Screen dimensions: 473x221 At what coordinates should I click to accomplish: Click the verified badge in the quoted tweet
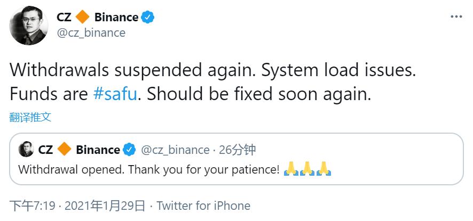pyautogui.click(x=129, y=150)
